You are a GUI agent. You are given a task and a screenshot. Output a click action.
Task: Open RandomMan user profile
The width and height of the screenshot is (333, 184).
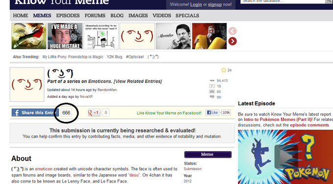(107, 90)
